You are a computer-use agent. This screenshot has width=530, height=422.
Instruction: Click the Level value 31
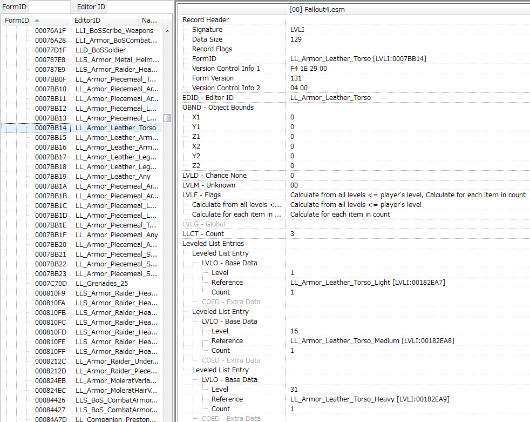(x=294, y=390)
